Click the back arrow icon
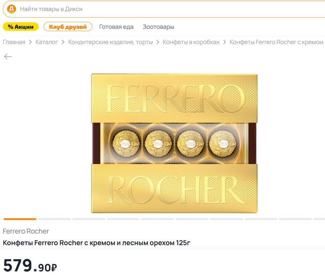Viewport: 325px width, 277px height. [x=8, y=57]
